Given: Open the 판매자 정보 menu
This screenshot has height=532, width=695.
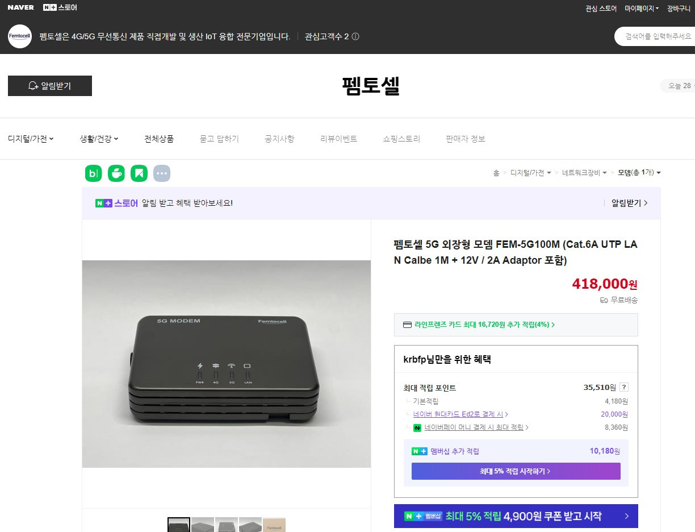Looking at the screenshot, I should [465, 138].
